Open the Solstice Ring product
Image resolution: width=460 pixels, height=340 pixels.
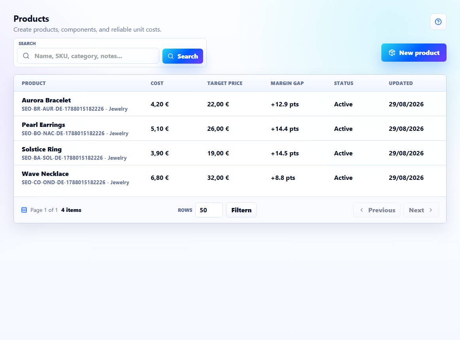coord(41,149)
